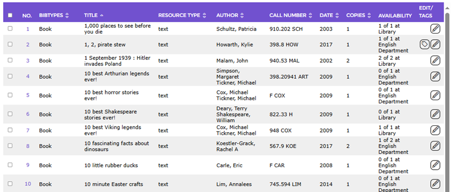Edit 10 fascinating facts about dinosaurs record
Image resolution: width=454 pixels, height=192 pixels.
pyautogui.click(x=435, y=146)
